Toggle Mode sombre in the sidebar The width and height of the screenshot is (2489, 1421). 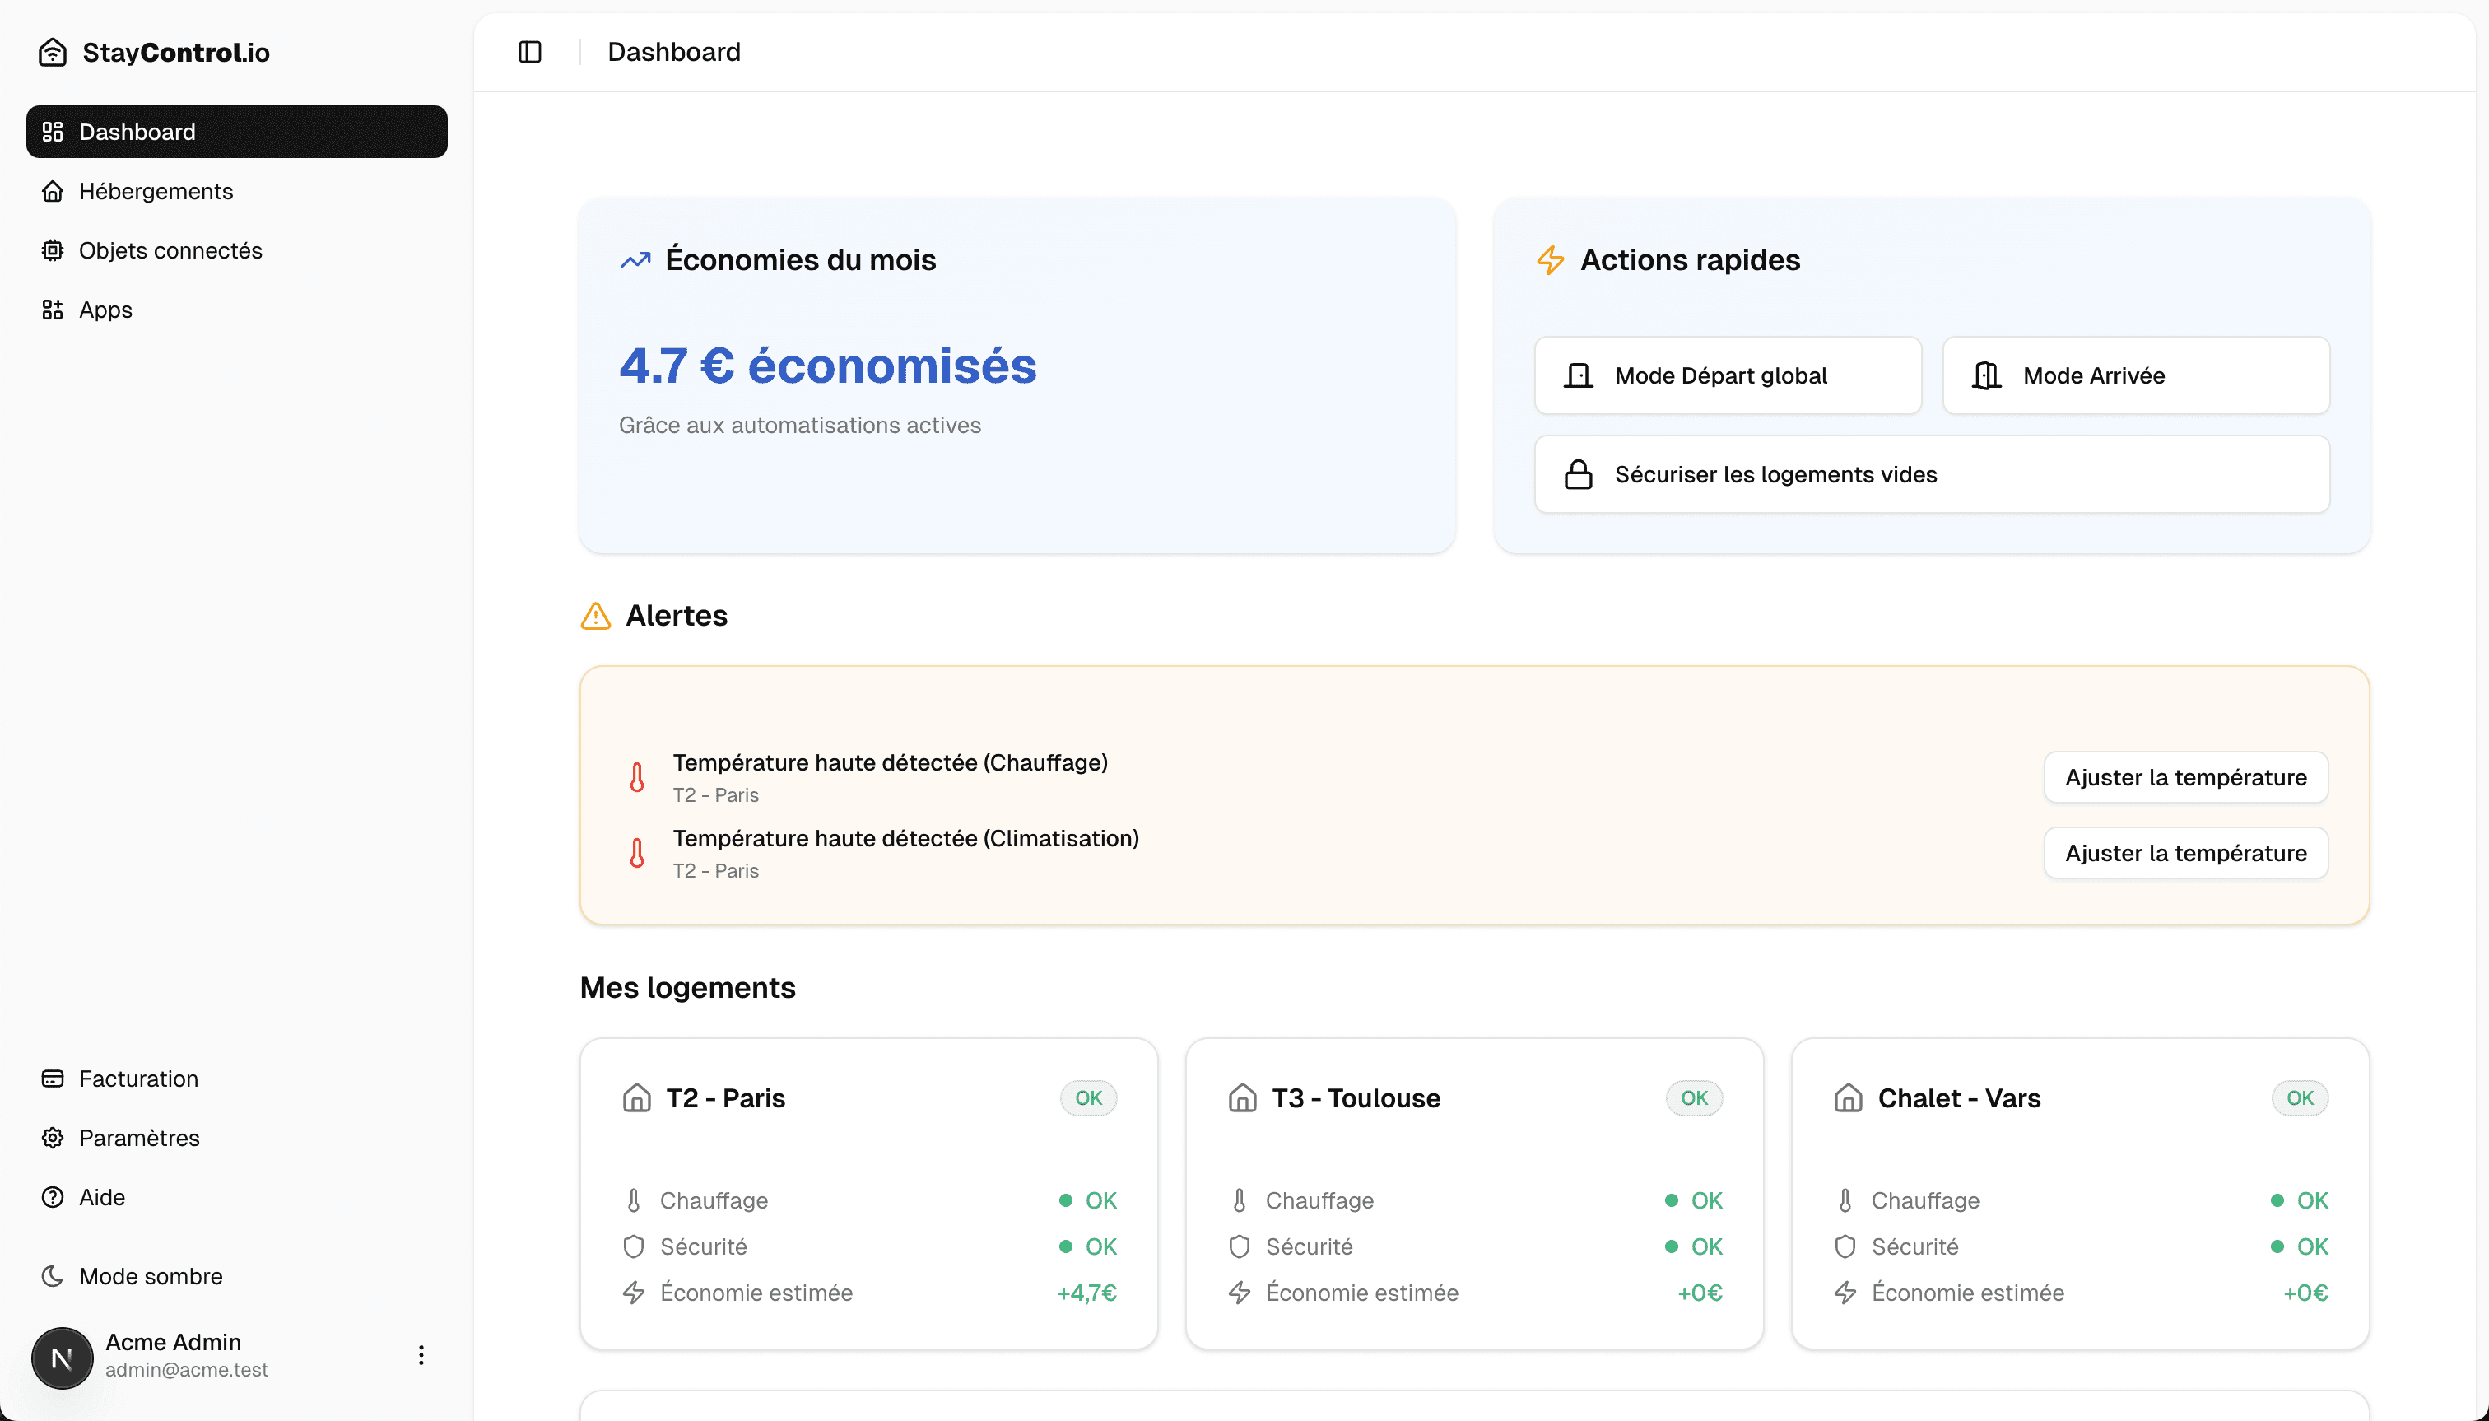click(x=54, y=1275)
